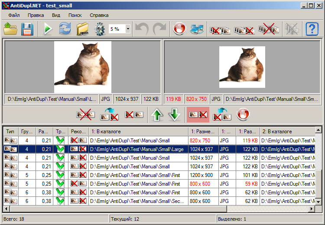
Task: Replace first image with second
Action: coord(222,115)
